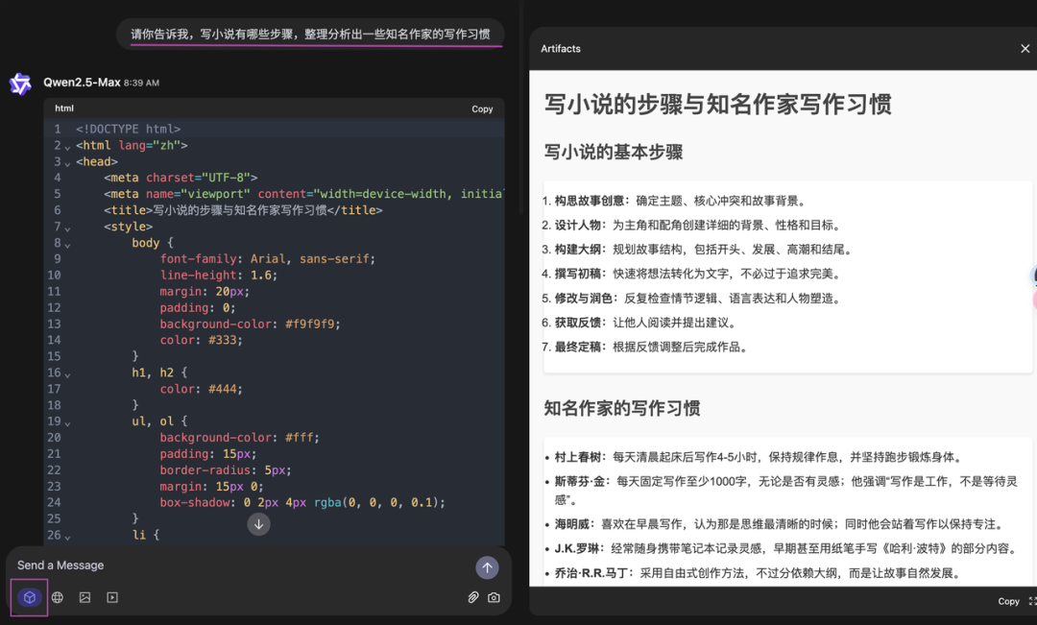Select the image upload icon
This screenshot has height=625, width=1037.
[85, 596]
